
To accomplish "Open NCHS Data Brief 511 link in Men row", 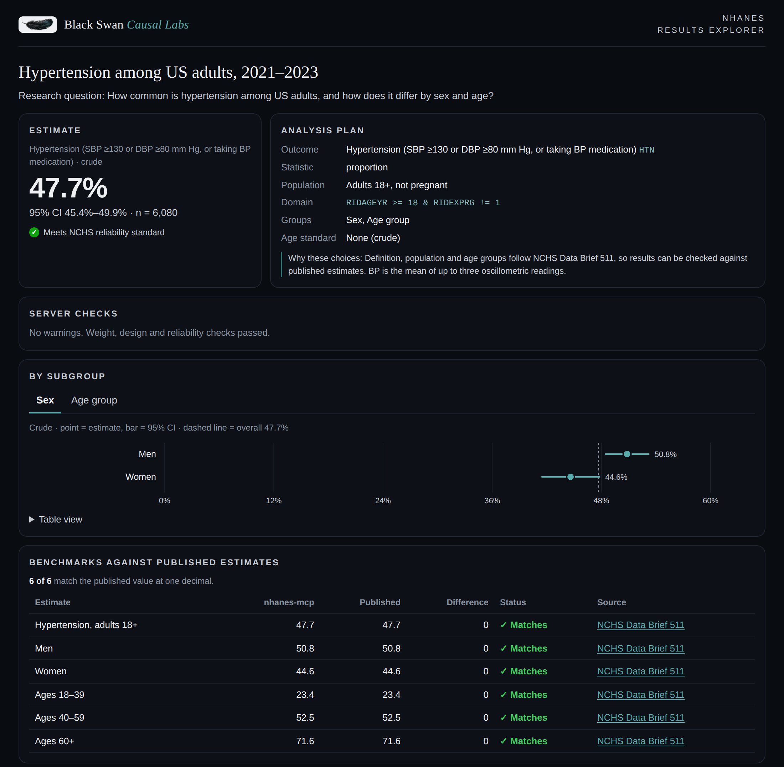I will [641, 648].
